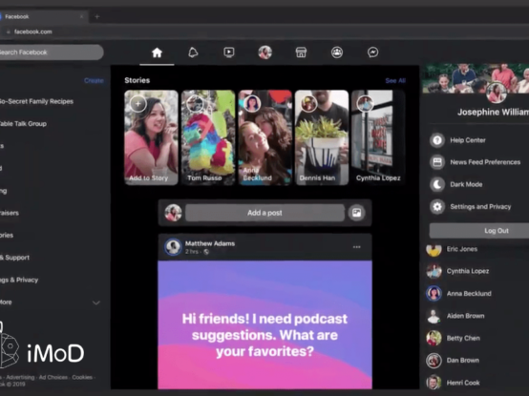
Task: Click the Advertising footer link
Action: (20, 377)
